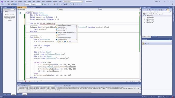Open the t1 member navigation dropdown
Image resolution: width=175 pixels, height=98 pixels.
pos(119,9)
